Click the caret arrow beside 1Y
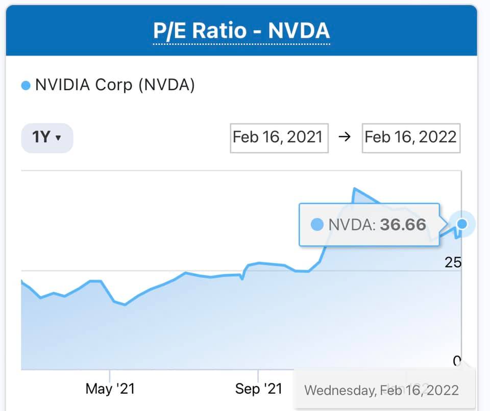This screenshot has width=490, height=411. (x=58, y=138)
